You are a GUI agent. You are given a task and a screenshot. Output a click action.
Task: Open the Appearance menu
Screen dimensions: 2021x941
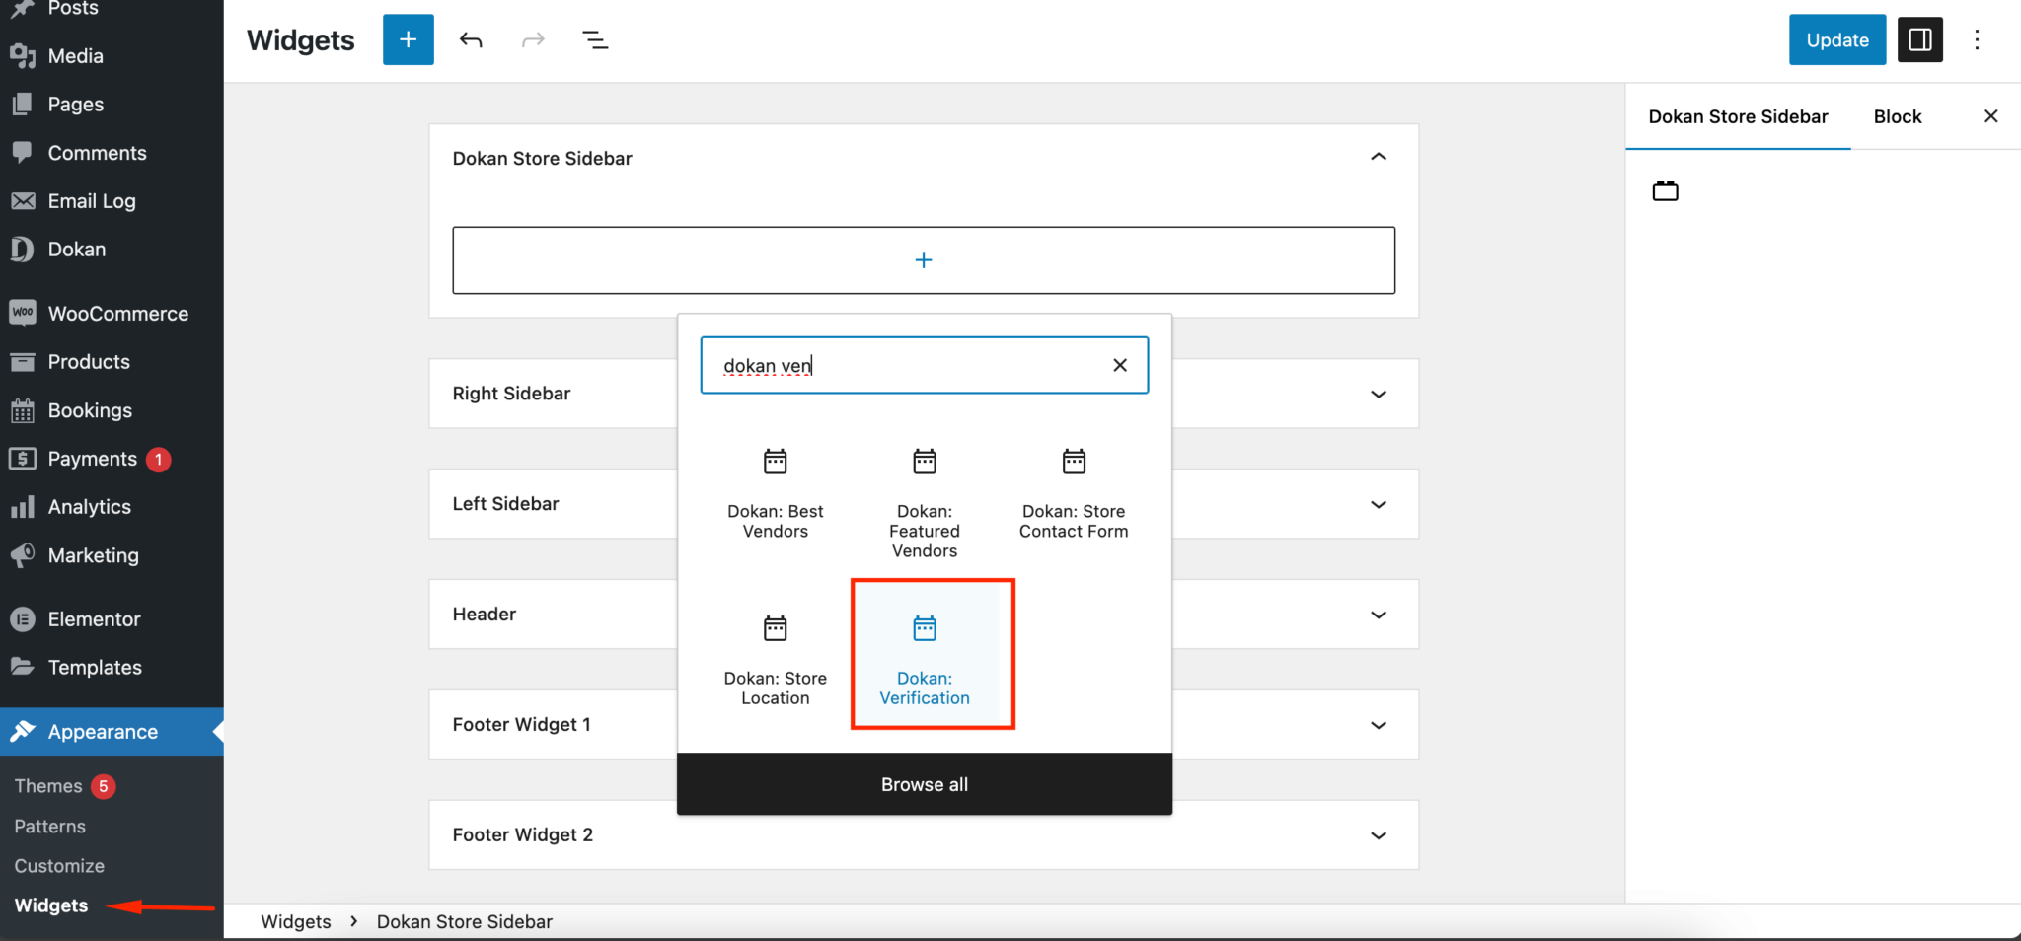[x=112, y=732]
